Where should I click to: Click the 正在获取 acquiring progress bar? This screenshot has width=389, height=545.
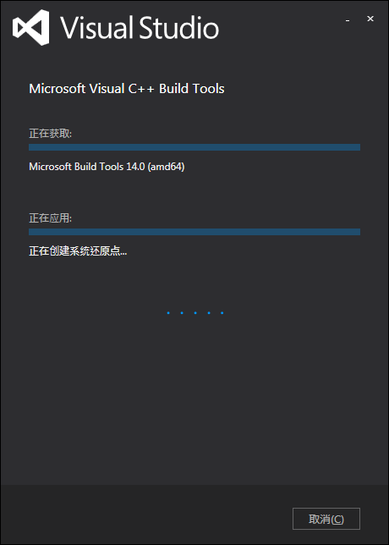(x=194, y=147)
